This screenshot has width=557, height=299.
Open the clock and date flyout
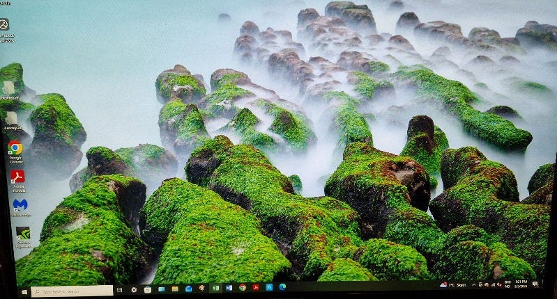click(521, 284)
